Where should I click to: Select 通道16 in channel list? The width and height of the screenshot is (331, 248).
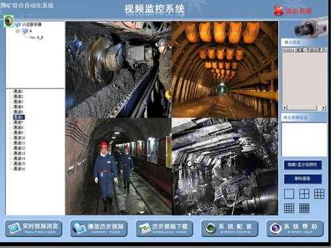[19, 169]
